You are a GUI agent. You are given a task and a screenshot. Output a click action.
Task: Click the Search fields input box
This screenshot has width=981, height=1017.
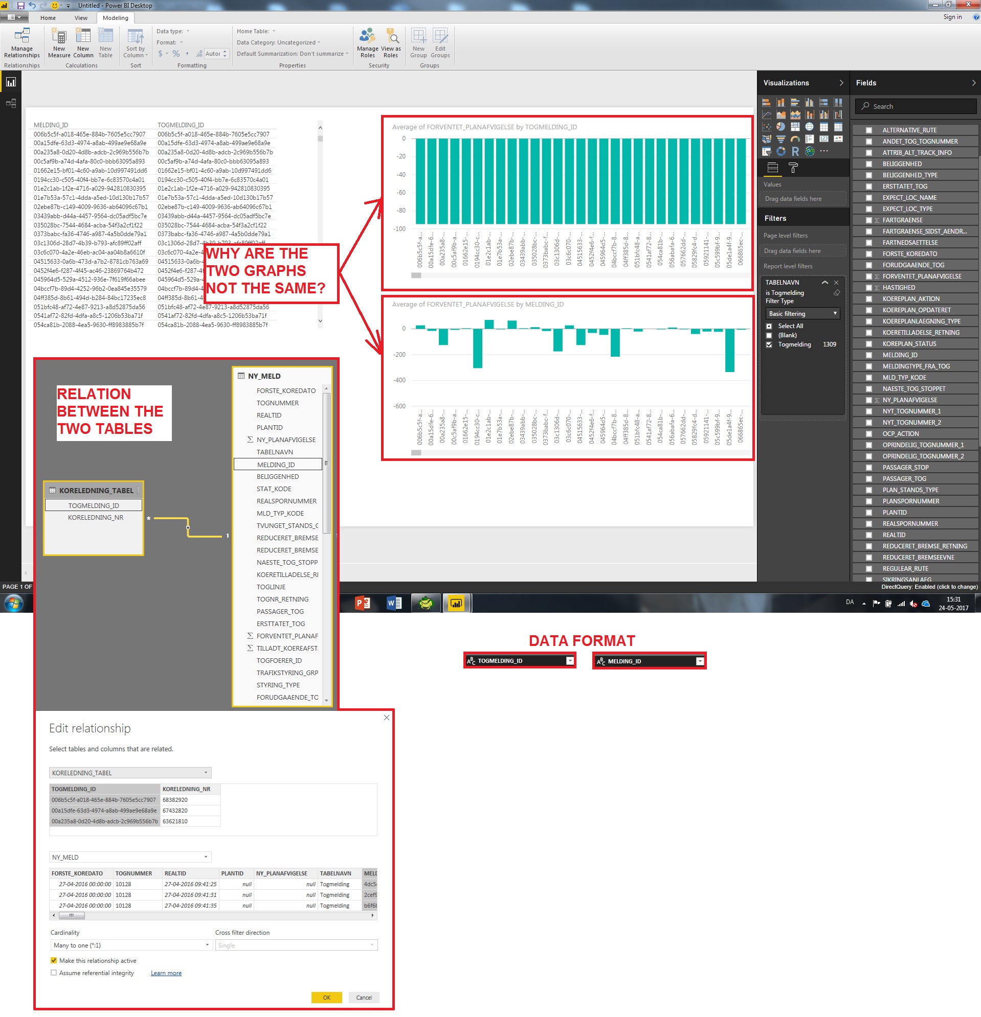(x=916, y=106)
